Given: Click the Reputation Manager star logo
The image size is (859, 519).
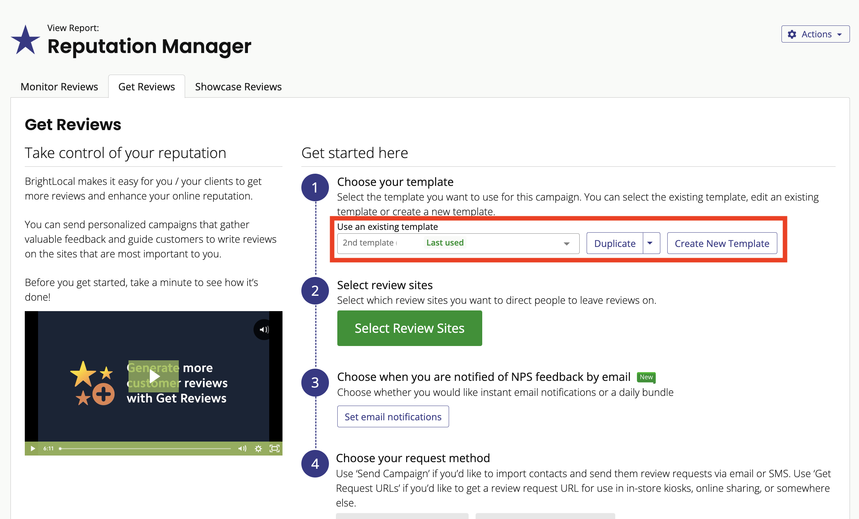Looking at the screenshot, I should click(25, 40).
